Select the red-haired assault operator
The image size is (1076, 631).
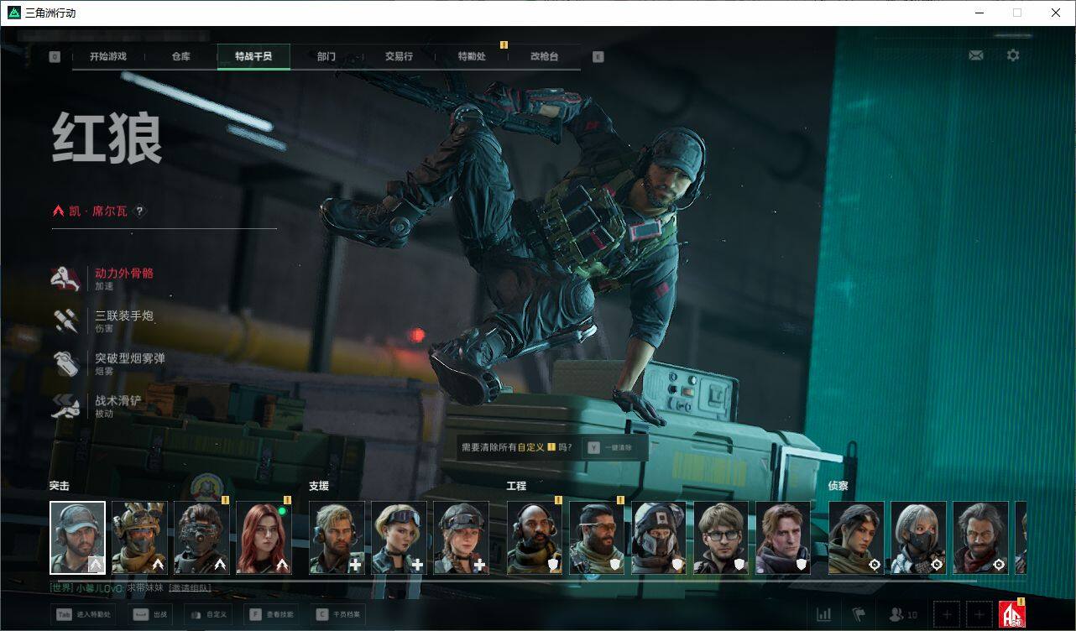264,538
